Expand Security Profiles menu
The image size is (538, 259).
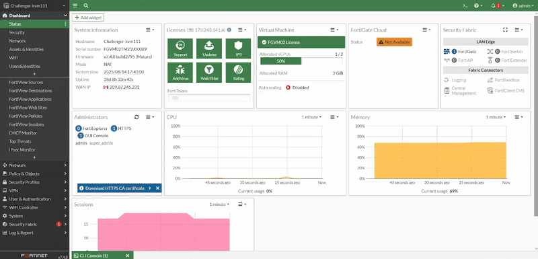(x=35, y=182)
